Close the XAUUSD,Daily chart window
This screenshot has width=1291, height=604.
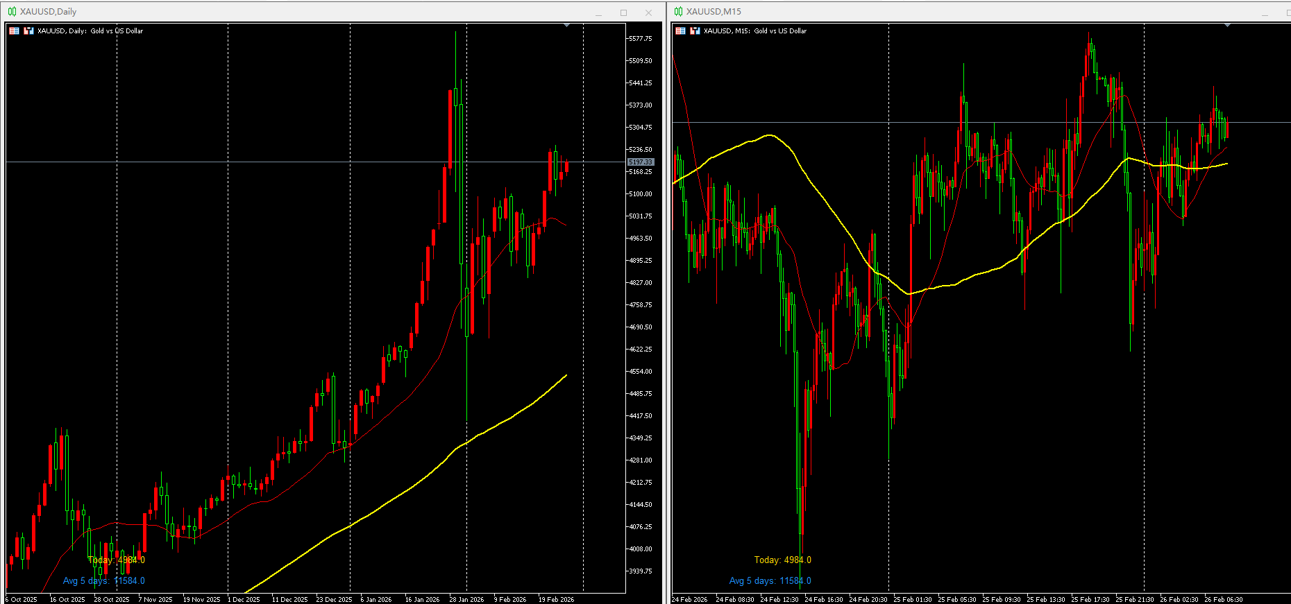coord(648,12)
